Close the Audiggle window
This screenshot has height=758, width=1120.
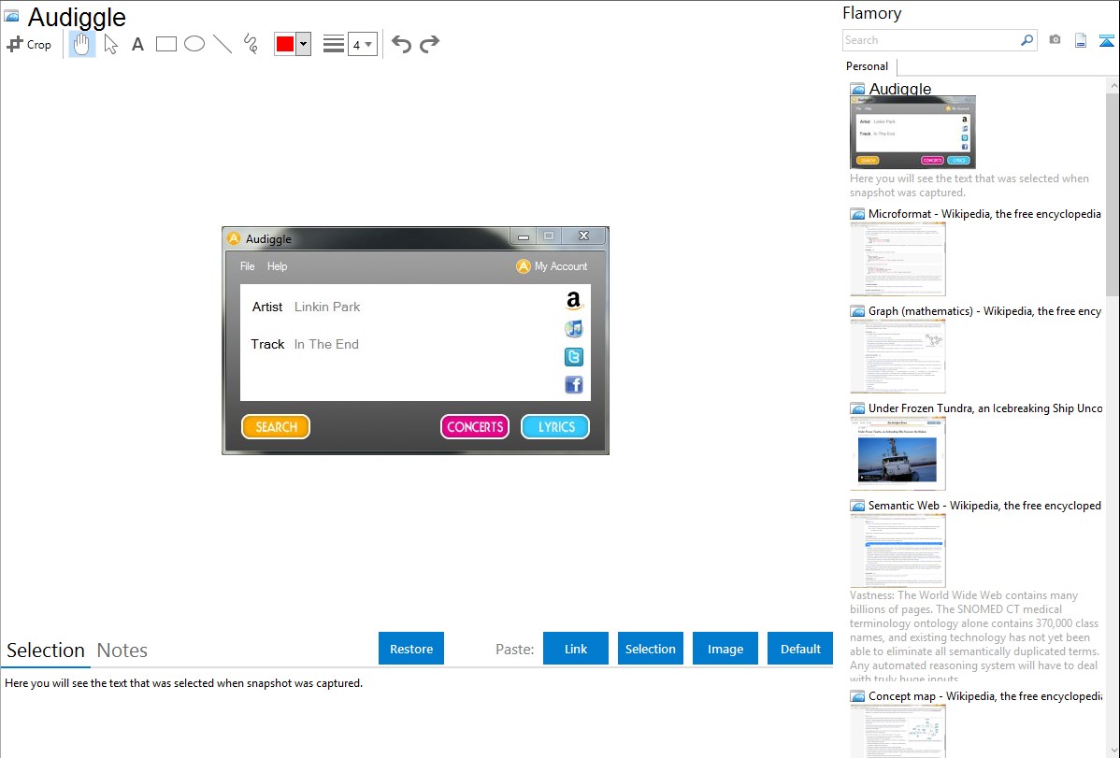[x=583, y=236]
